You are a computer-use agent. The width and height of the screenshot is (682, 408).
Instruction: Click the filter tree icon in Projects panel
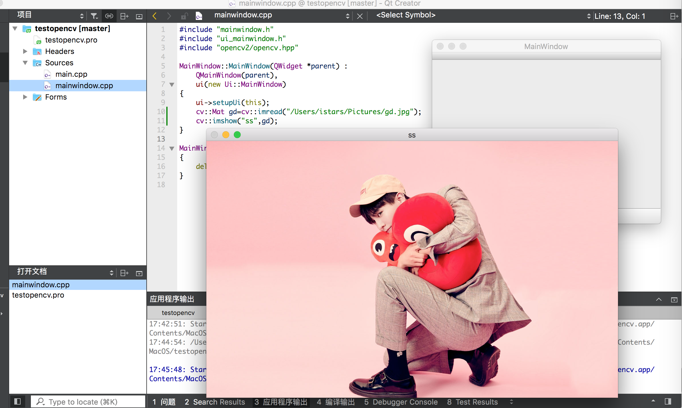(94, 16)
